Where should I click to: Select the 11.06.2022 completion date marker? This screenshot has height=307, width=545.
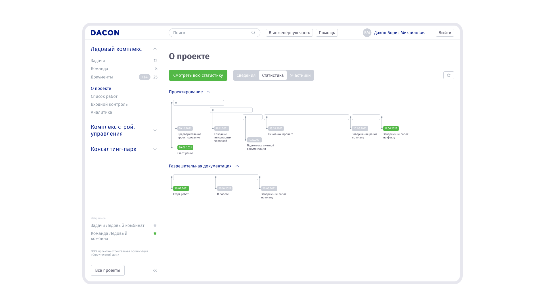391,128
